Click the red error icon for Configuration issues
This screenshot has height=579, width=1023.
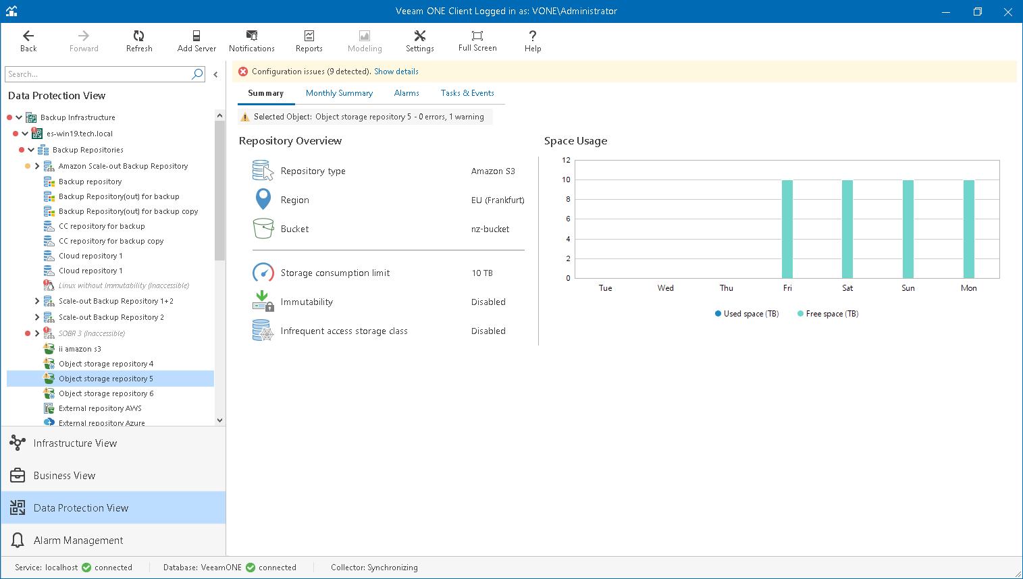243,72
